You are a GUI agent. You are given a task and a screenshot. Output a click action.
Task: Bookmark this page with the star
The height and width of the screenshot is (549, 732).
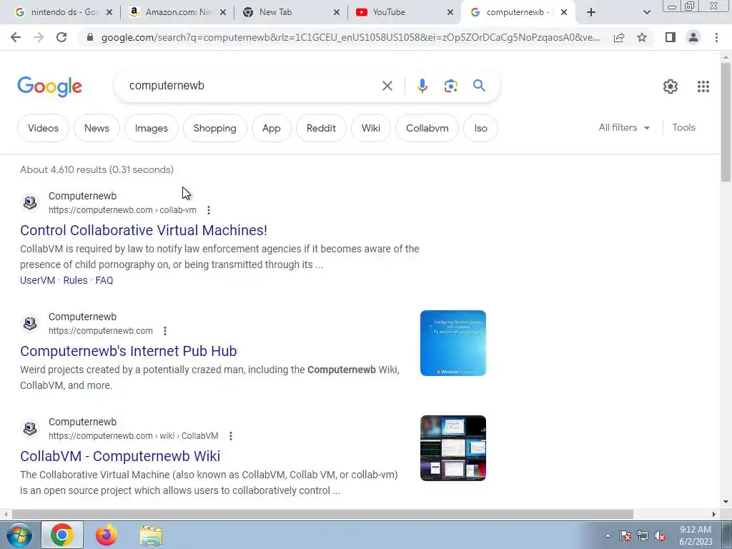642,37
